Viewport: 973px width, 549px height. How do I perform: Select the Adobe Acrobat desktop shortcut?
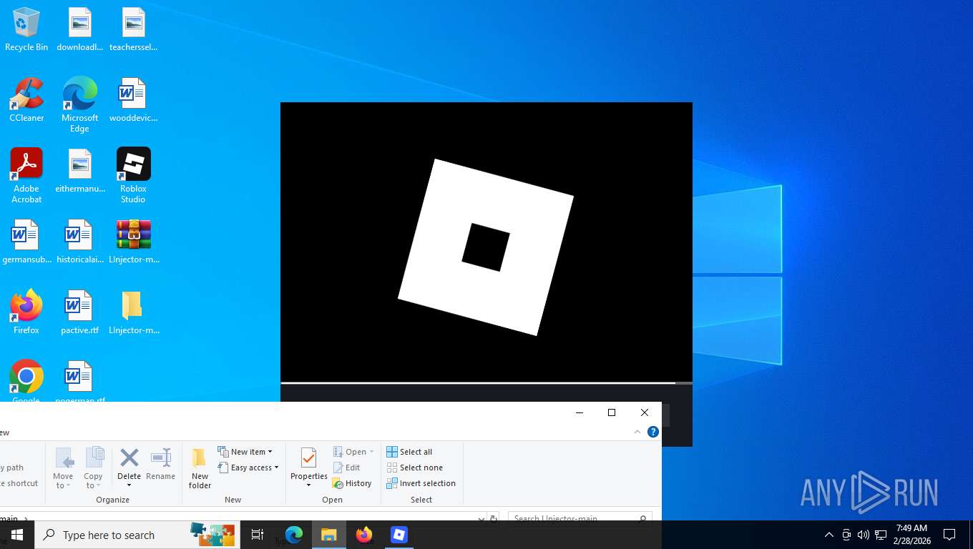(26, 175)
